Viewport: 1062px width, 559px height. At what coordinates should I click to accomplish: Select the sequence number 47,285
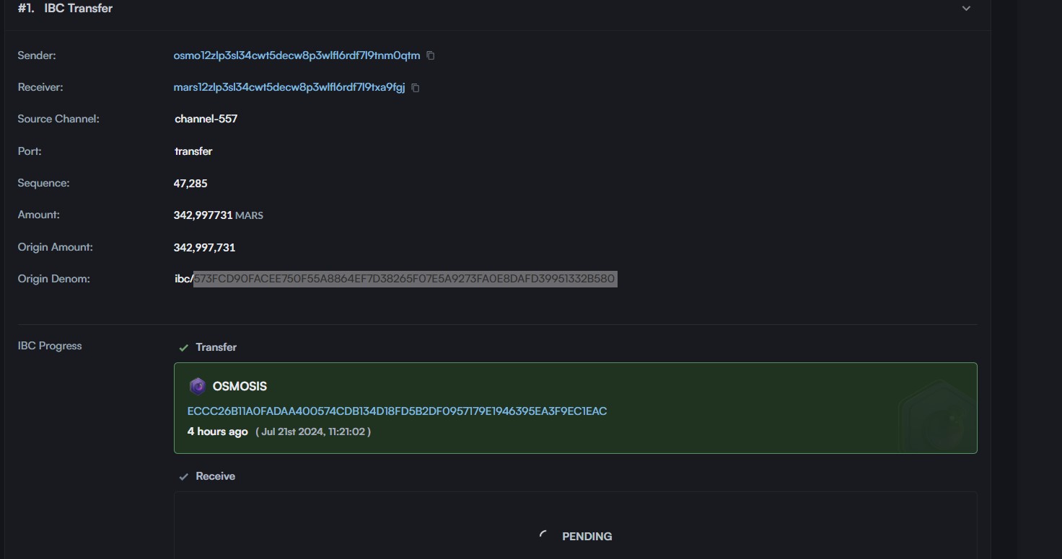tap(190, 184)
